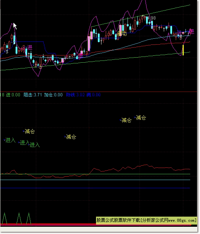Select the S sell marker on chart
The width and height of the screenshot is (200, 234).
tap(7, 52)
